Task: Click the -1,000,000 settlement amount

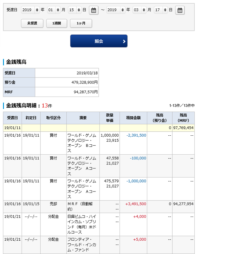Action: coord(136,181)
